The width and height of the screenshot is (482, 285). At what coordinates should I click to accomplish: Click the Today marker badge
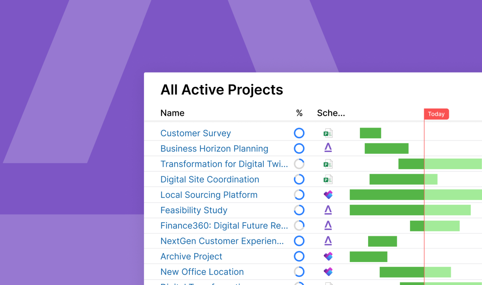point(436,114)
